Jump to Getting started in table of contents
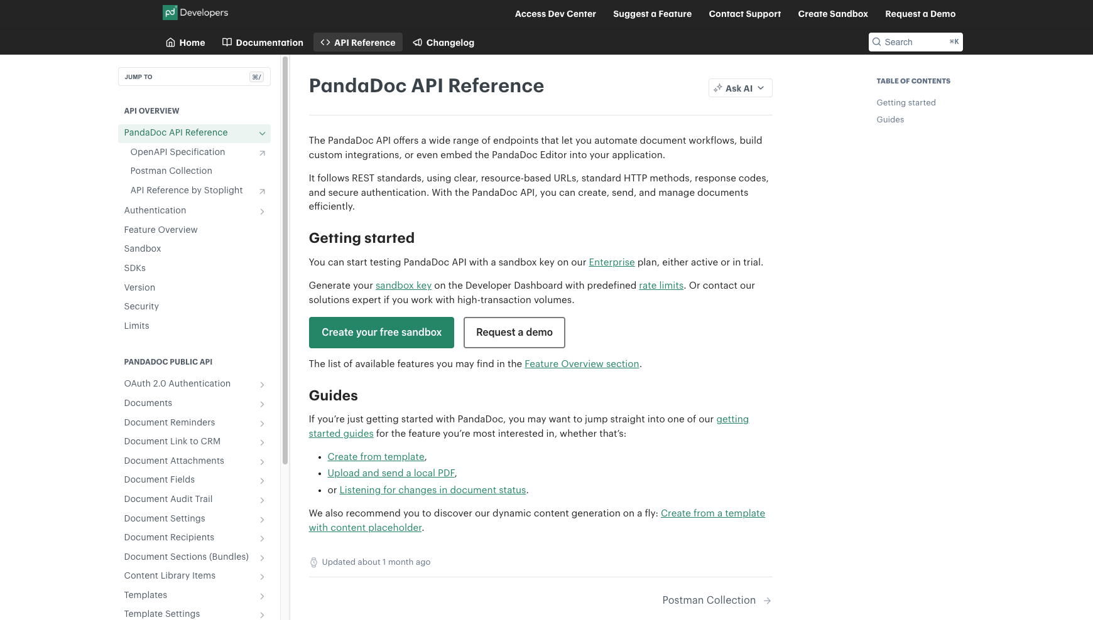 point(906,102)
